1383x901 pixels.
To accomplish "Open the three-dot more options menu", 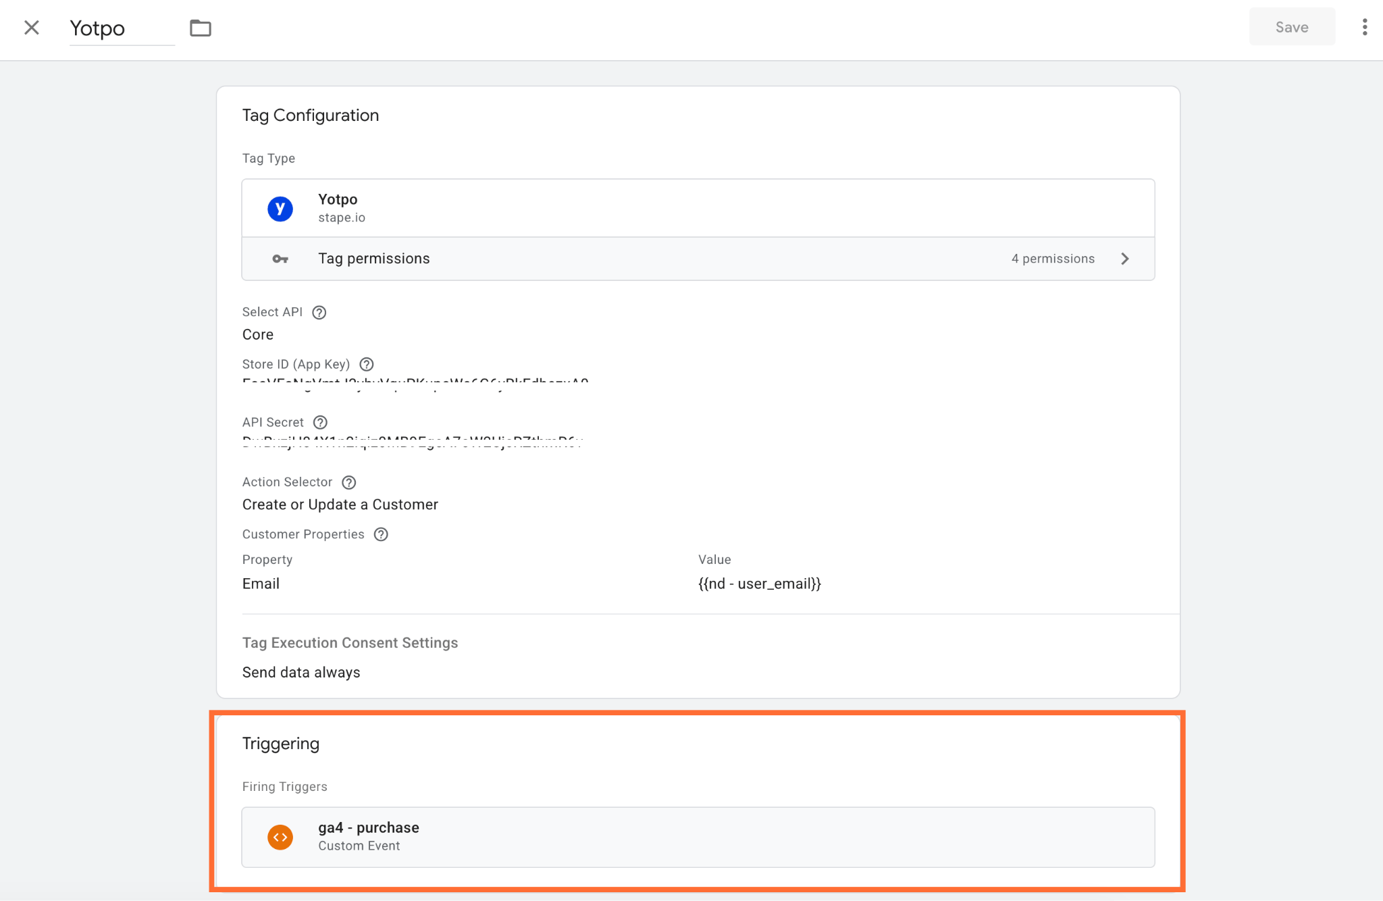I will click(1365, 27).
